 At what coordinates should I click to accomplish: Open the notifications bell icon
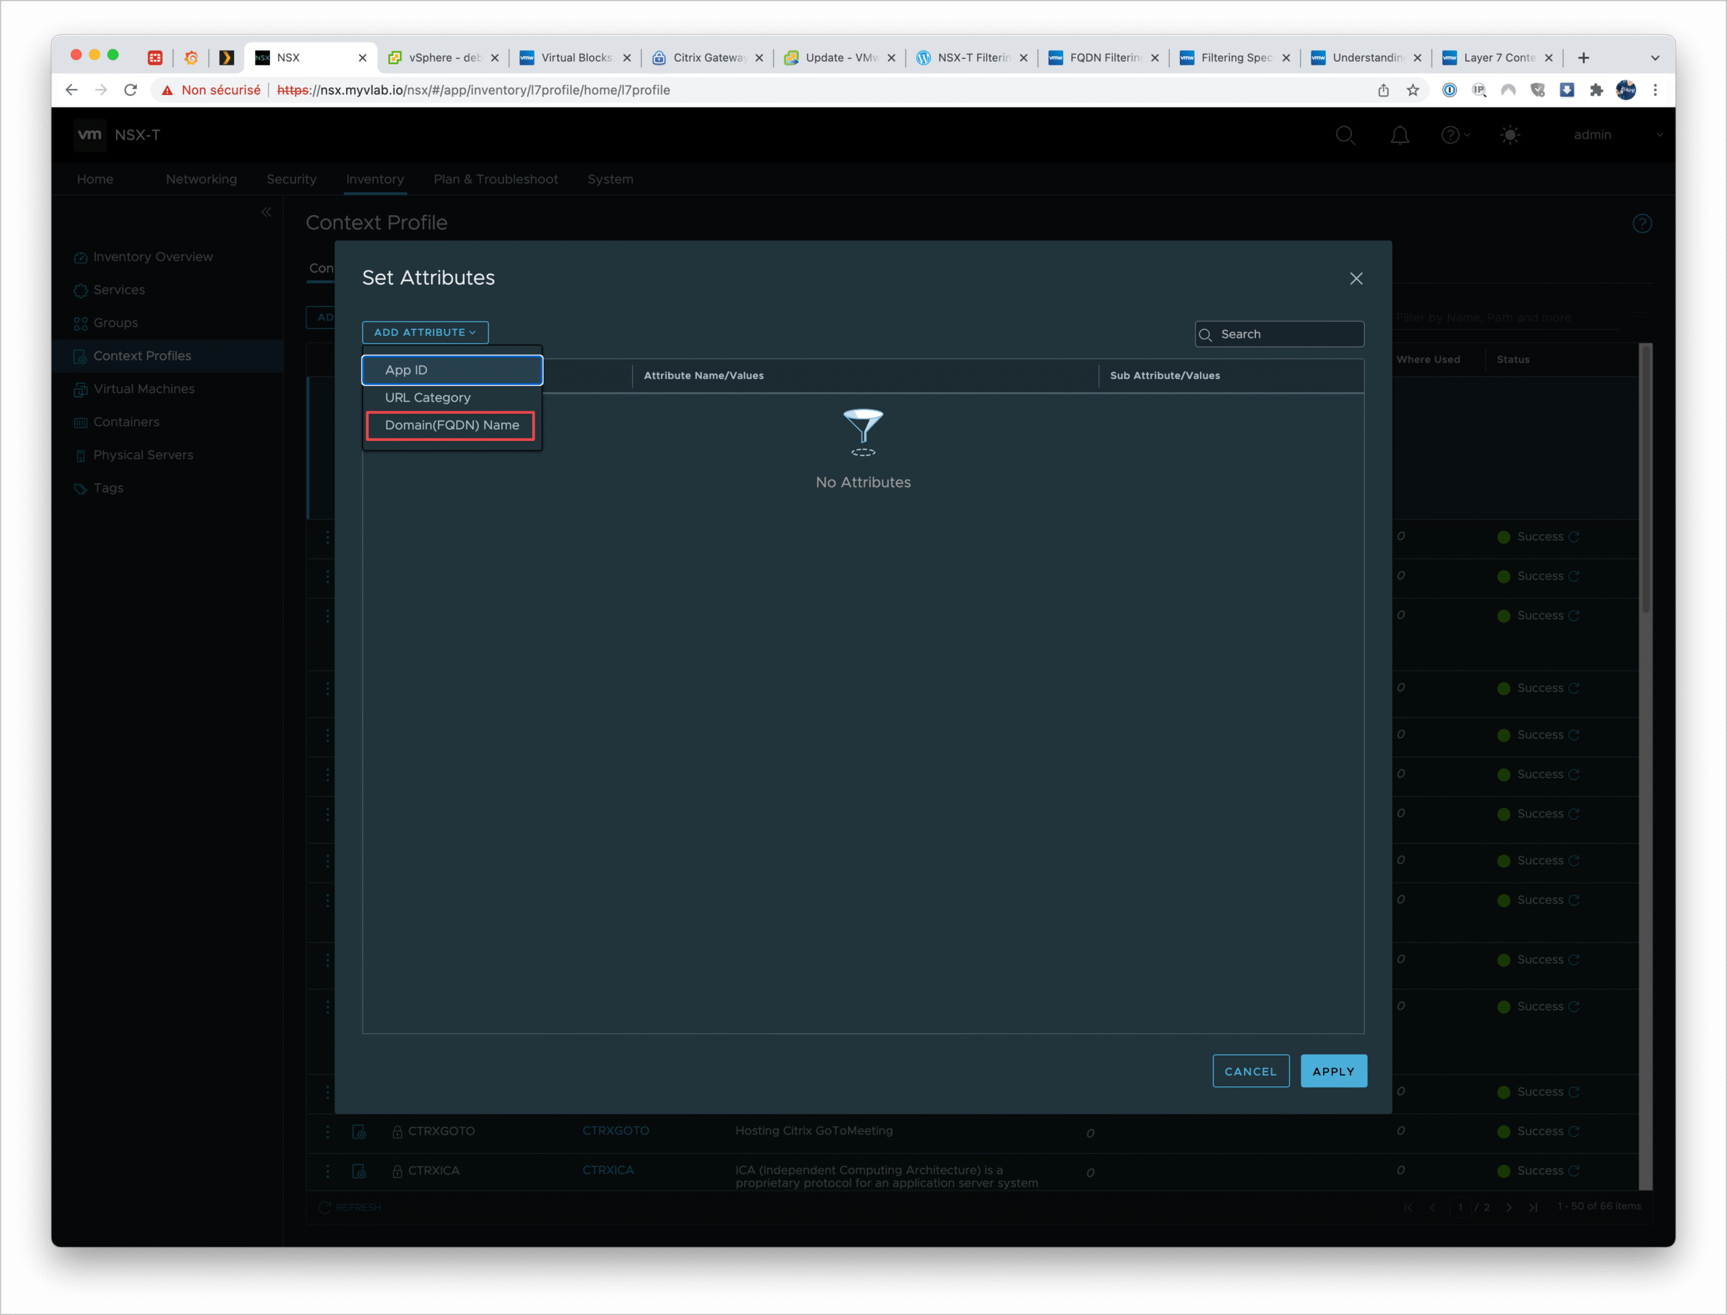(x=1400, y=136)
